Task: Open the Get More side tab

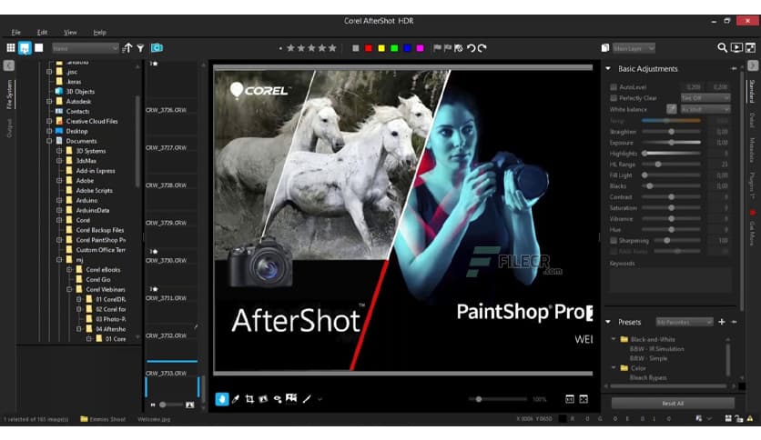Action: click(x=752, y=233)
